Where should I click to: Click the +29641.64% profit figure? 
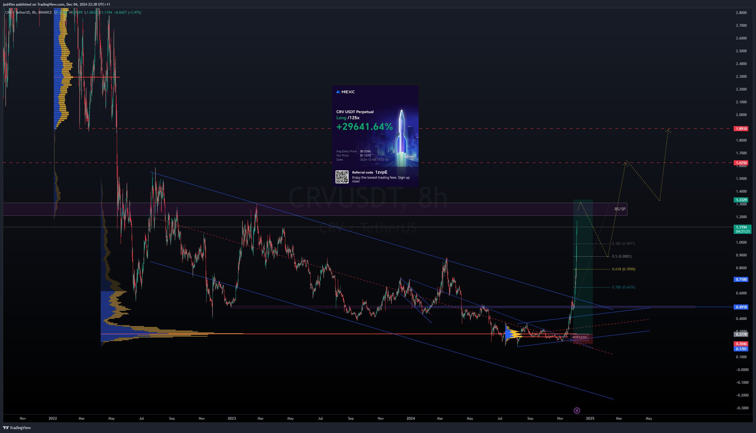click(x=364, y=127)
